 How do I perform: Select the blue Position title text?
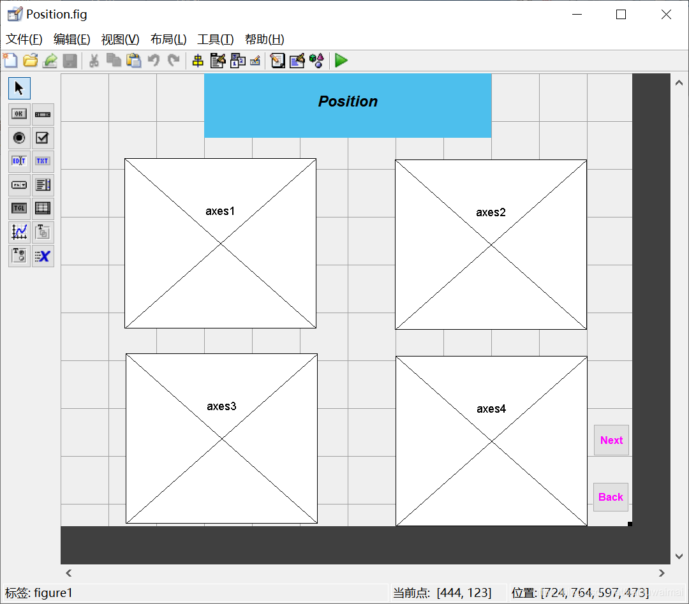[348, 105]
